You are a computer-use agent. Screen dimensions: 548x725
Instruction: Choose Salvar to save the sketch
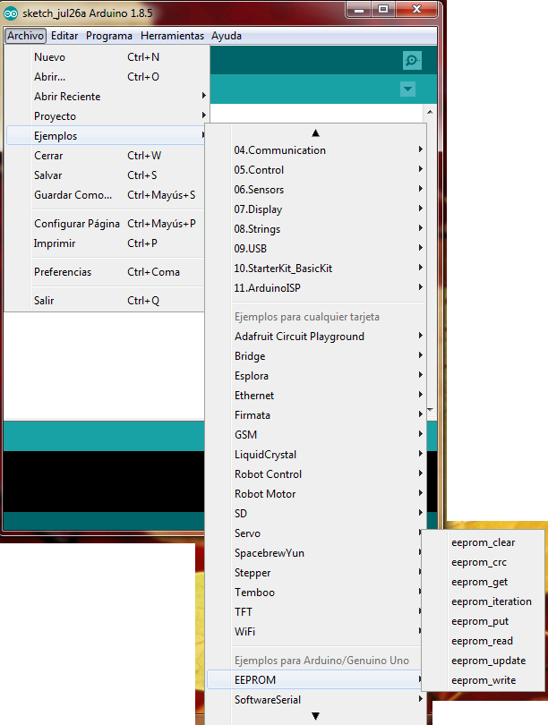coord(106,175)
